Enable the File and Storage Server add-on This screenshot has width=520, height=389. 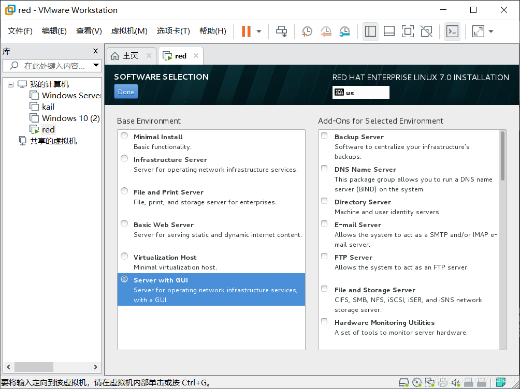click(324, 289)
